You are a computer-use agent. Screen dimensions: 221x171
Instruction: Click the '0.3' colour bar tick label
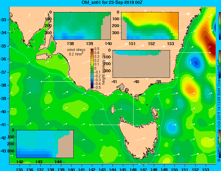point(97,57)
